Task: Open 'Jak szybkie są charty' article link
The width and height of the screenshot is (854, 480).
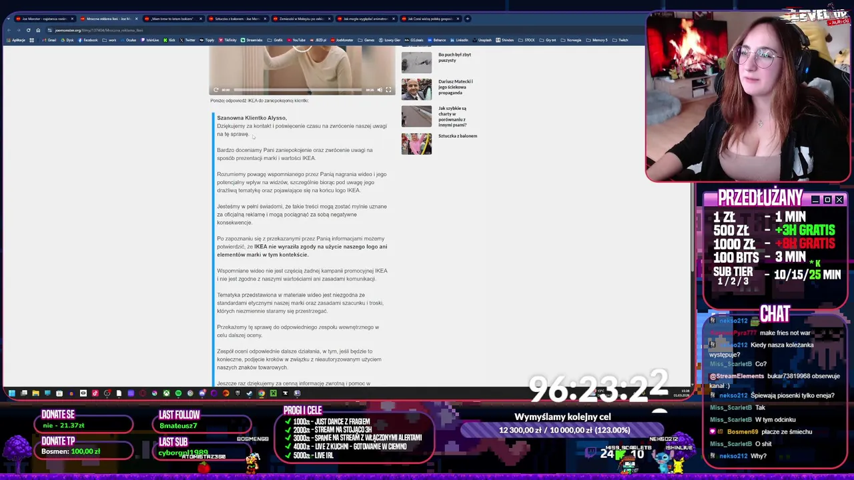Action: click(452, 117)
